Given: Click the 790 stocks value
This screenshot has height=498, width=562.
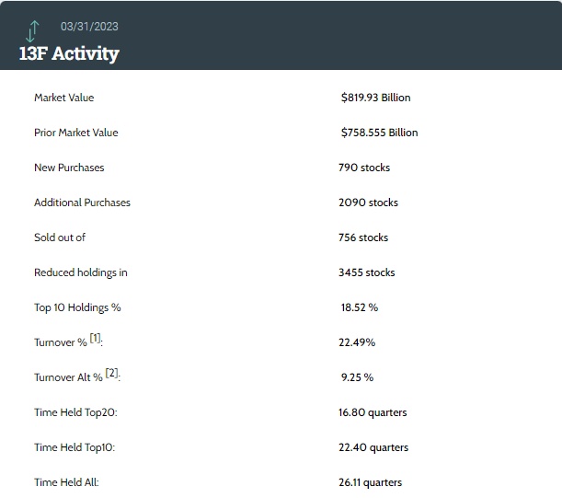Looking at the screenshot, I should [364, 168].
